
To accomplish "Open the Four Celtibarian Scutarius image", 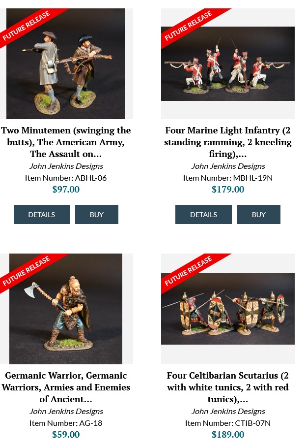I will coord(228,309).
